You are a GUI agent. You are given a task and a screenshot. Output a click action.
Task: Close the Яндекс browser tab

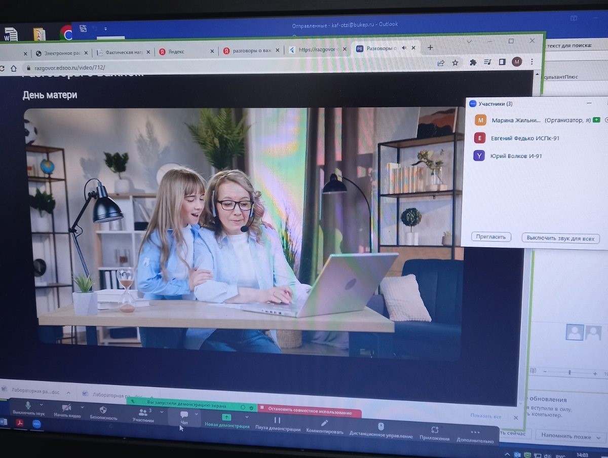pos(212,51)
